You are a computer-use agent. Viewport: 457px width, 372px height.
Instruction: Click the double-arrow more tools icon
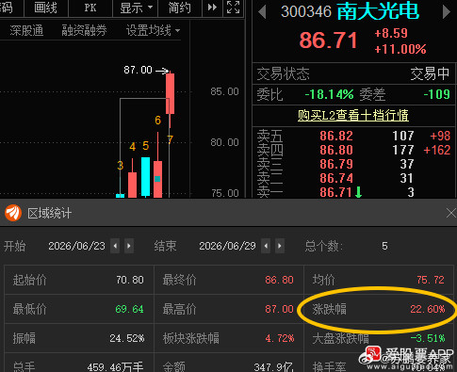[212, 8]
